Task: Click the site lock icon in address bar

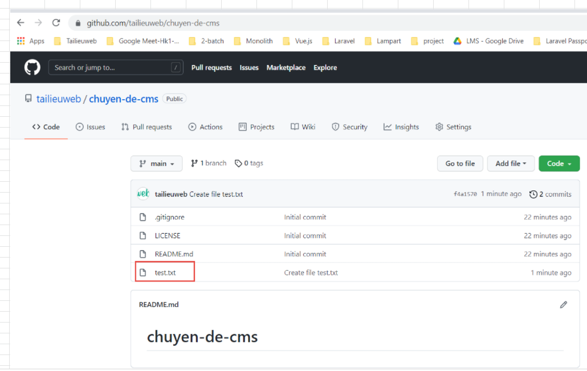Action: (78, 23)
